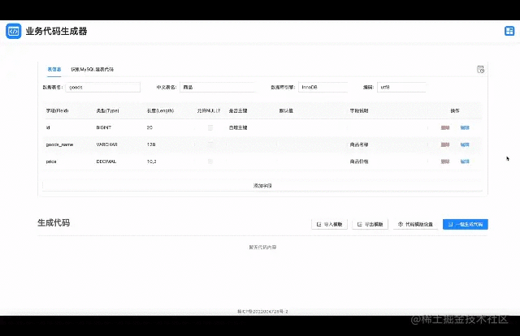520x336 pixels.
Task: Open the grid layout icon in the header
Action: pyautogui.click(x=509, y=31)
